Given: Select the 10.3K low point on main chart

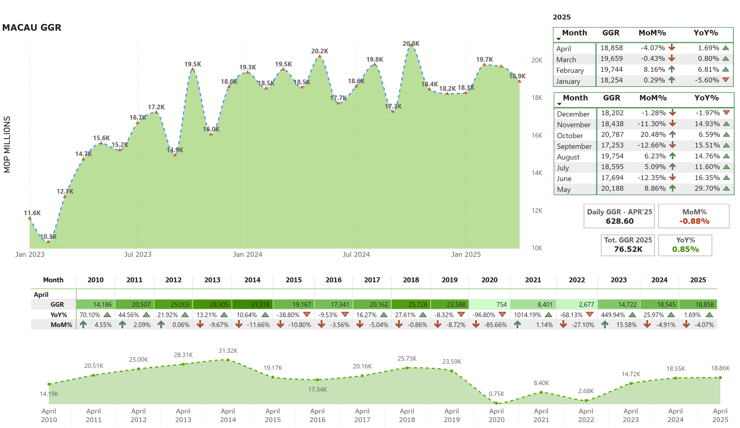Looking at the screenshot, I should [48, 242].
